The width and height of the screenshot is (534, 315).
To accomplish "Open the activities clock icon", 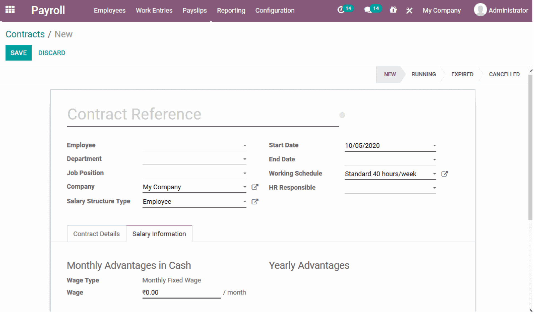I will tap(341, 10).
